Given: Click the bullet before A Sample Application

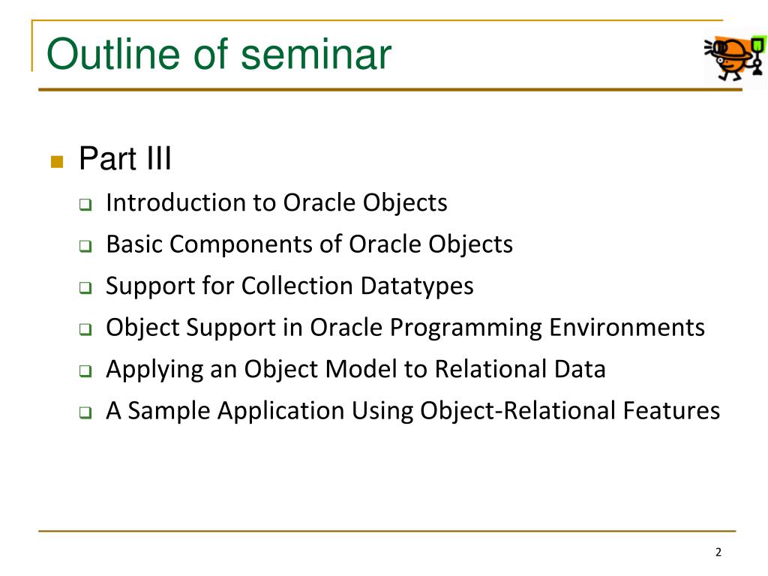Looking at the screenshot, I should (85, 412).
